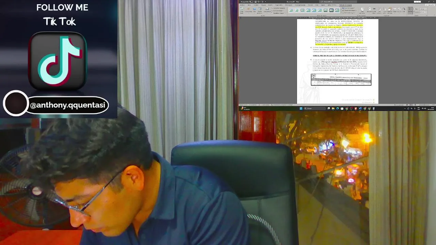This screenshot has height=245, width=436.
Task: Open the Archivo tab in Word
Action: [242, 5]
